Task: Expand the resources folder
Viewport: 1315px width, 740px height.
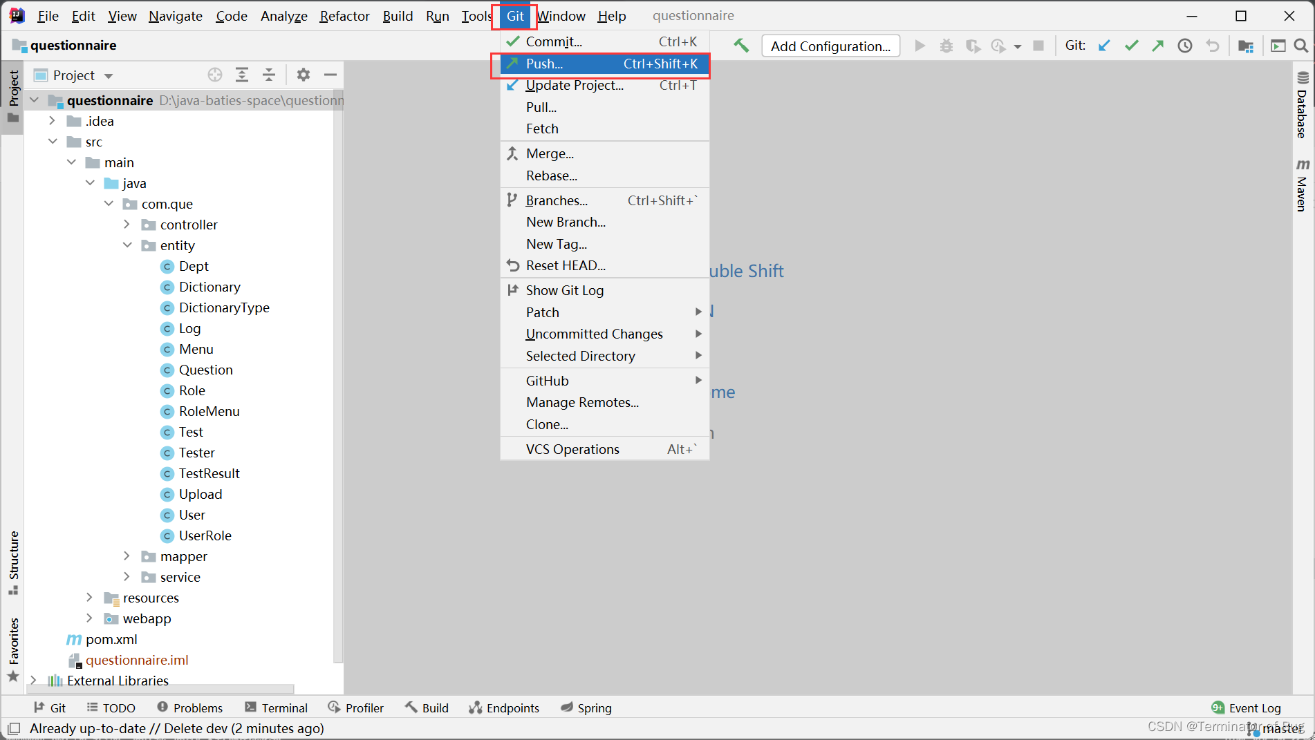Action: (x=90, y=598)
